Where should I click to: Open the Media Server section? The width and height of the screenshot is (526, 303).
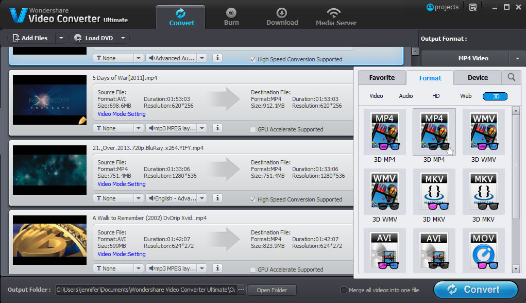tap(336, 16)
